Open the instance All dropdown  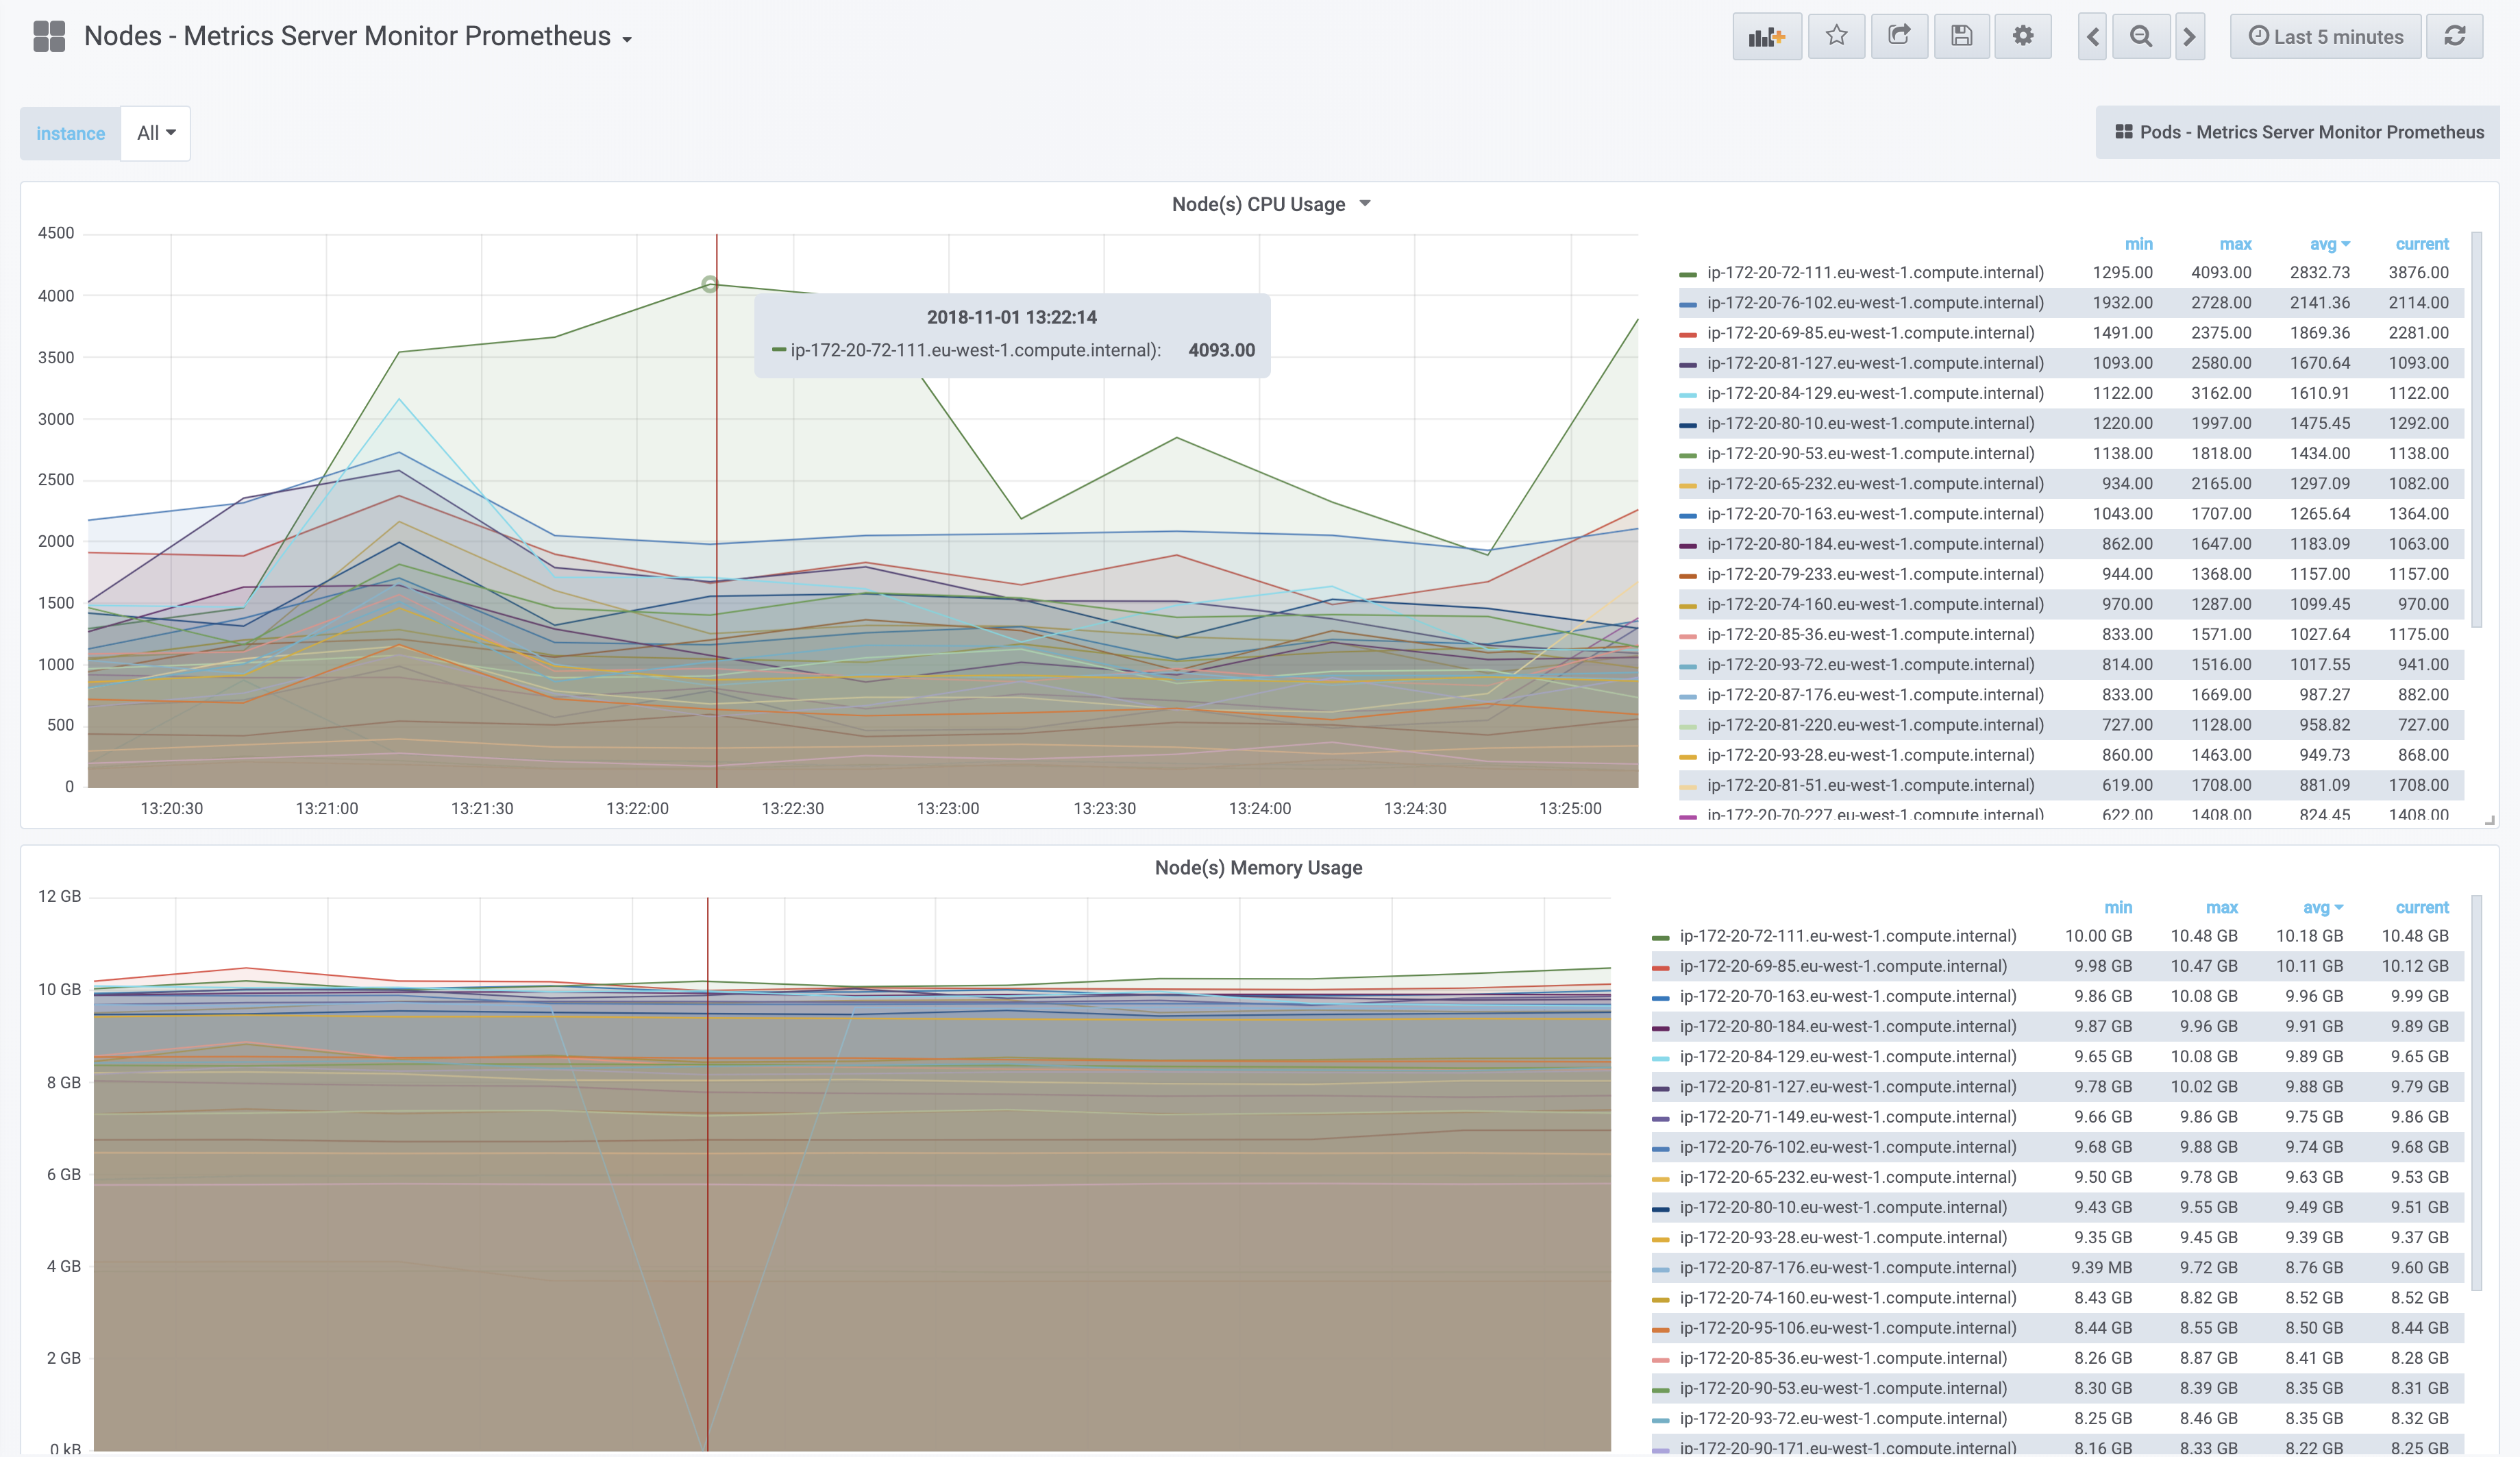(x=156, y=133)
